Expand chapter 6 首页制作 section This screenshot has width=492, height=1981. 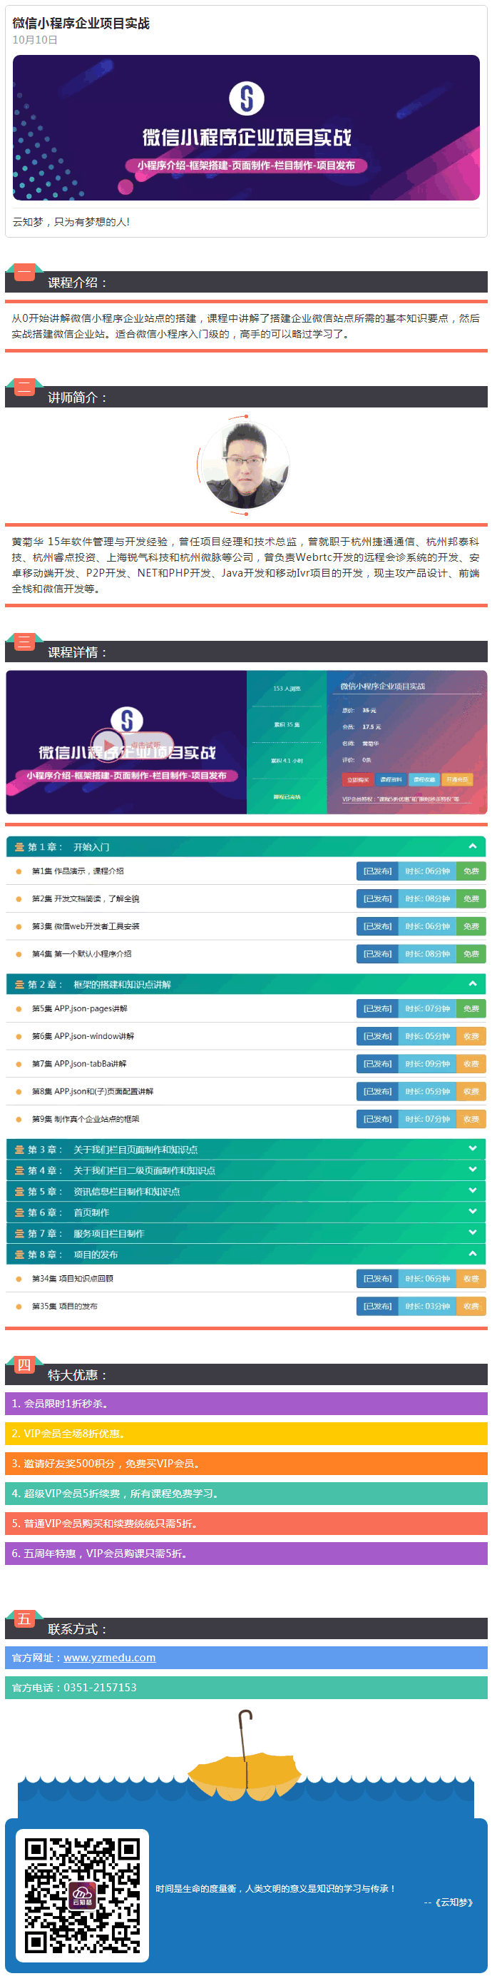pos(473,1211)
